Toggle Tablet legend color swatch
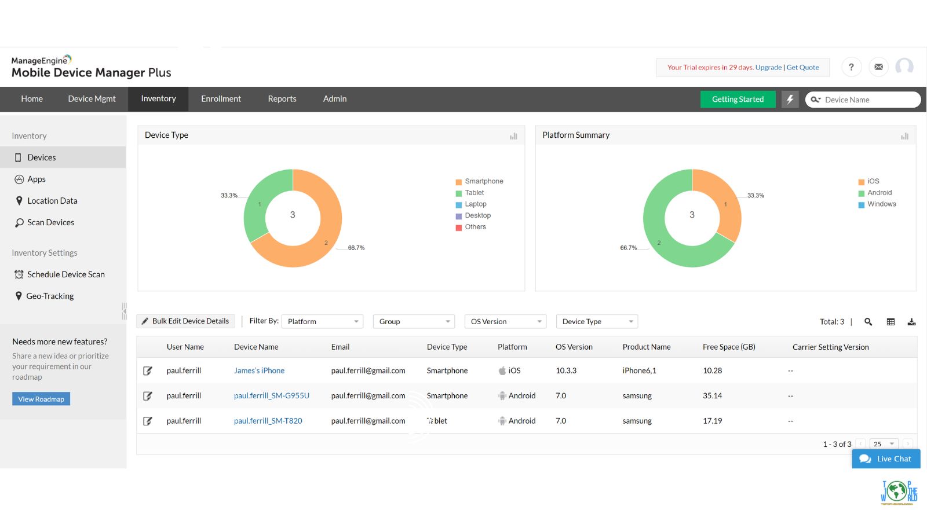This screenshot has height=521, width=927. (459, 193)
